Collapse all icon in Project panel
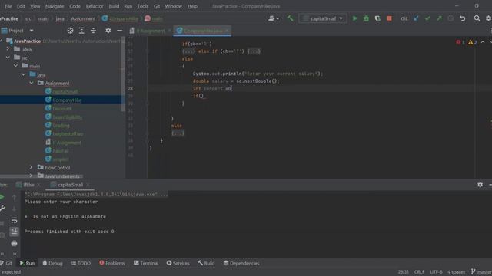Screen dimensions: 492x276 pyautogui.click(x=93, y=31)
